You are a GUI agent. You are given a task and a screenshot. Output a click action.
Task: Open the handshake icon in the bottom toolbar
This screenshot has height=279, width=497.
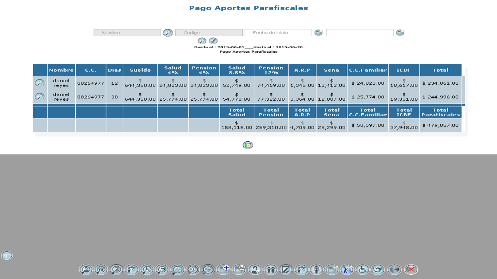coord(378,269)
